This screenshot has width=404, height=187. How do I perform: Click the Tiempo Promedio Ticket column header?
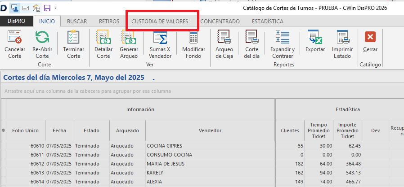pyautogui.click(x=319, y=130)
